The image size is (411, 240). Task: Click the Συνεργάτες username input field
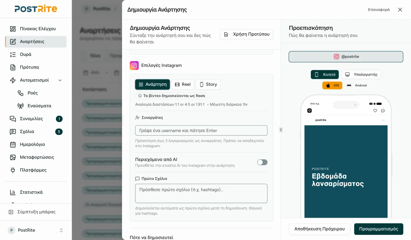201,131
